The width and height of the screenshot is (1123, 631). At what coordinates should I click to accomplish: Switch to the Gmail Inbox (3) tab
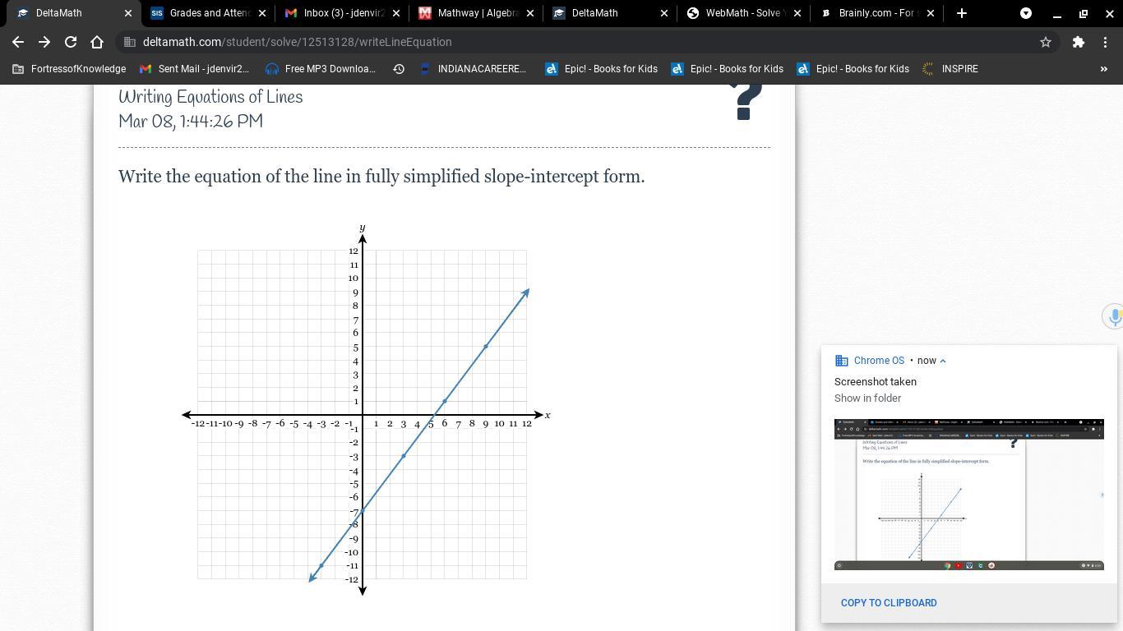[x=344, y=13]
